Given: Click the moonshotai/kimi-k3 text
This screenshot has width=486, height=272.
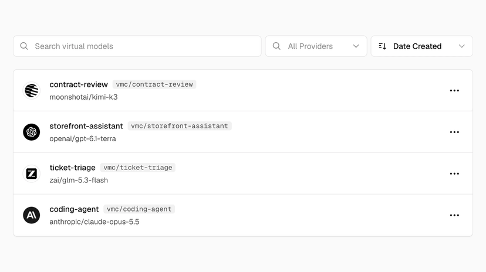Looking at the screenshot, I should tap(84, 97).
